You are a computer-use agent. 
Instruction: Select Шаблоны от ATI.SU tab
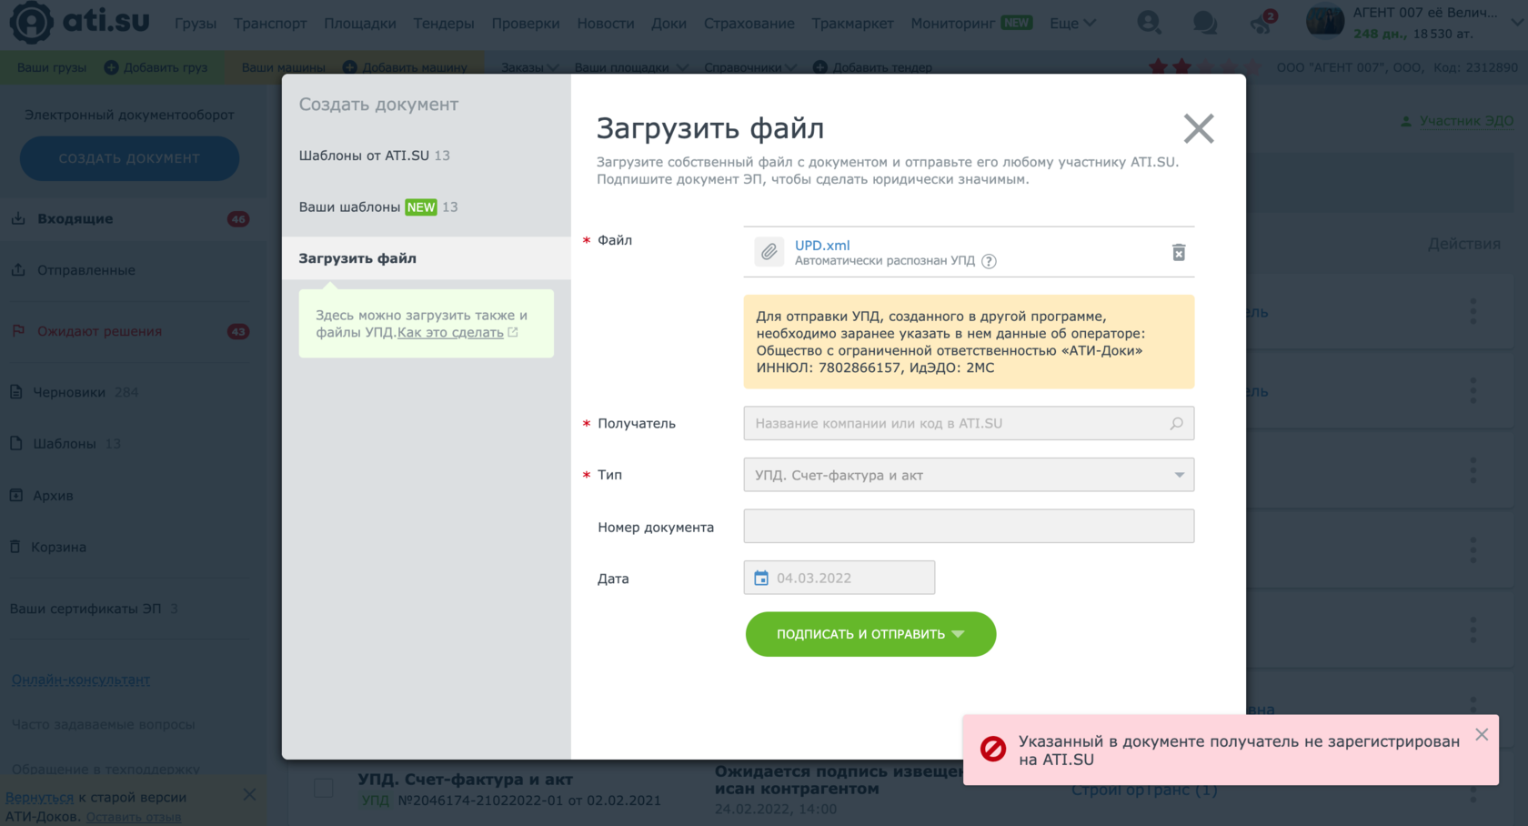click(x=375, y=156)
